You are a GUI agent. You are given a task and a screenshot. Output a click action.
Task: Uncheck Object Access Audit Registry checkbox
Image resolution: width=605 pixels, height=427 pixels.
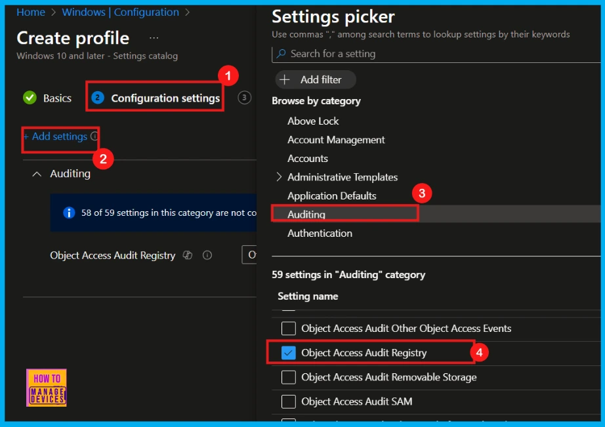tap(289, 353)
